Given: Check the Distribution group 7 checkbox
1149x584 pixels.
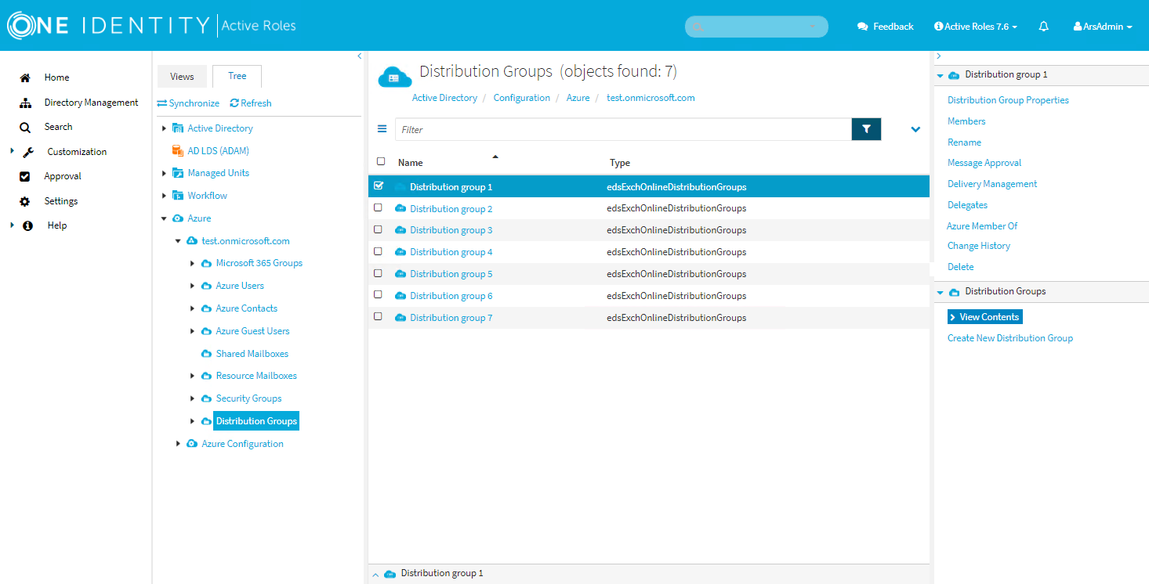Looking at the screenshot, I should 378,316.
